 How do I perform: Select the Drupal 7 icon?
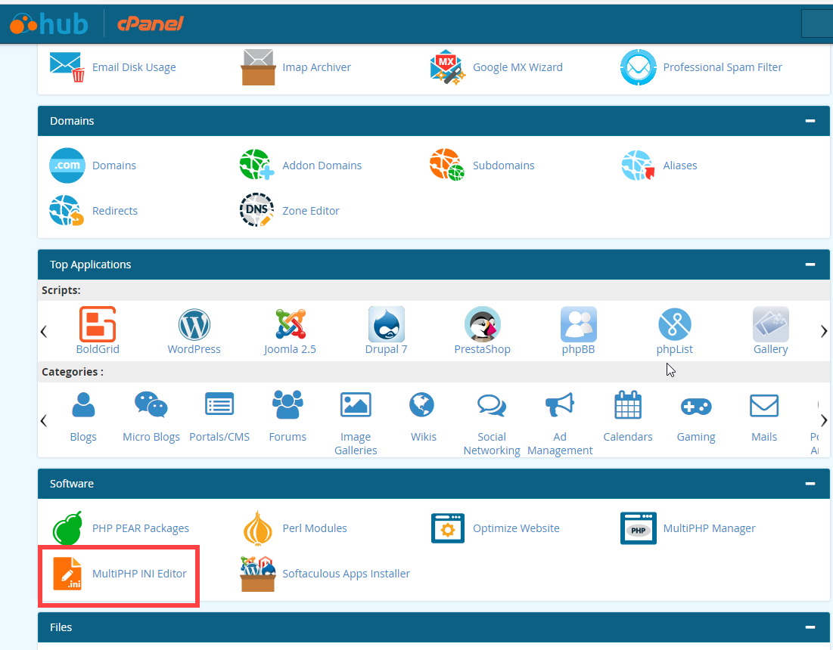(386, 325)
